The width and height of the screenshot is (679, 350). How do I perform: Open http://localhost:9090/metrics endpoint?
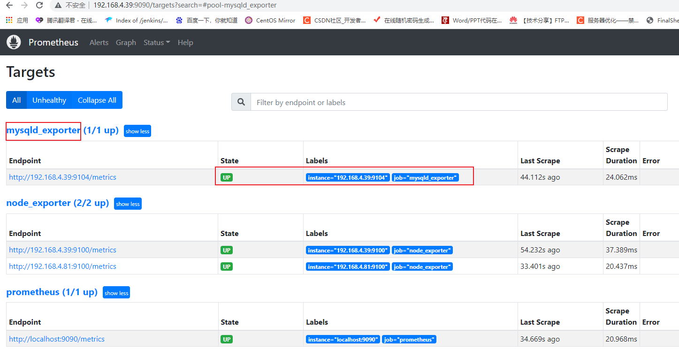point(57,339)
